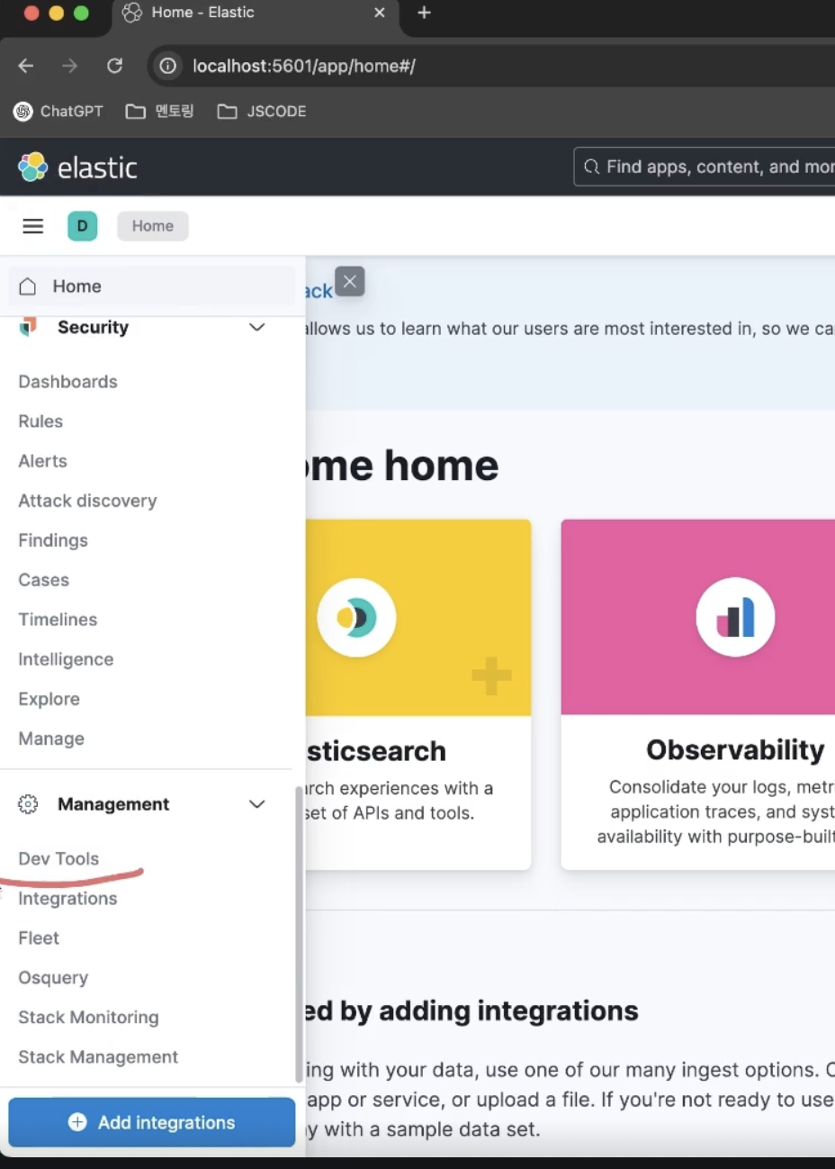Open Timelines under Security
Viewport: 835px width, 1169px height.
click(58, 620)
